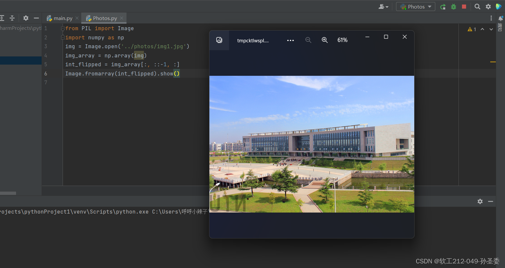Open Search Everywhere magnifier icon
The width and height of the screenshot is (505, 268).
tap(477, 6)
